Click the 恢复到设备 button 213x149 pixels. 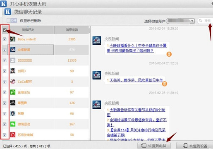(x=195, y=146)
